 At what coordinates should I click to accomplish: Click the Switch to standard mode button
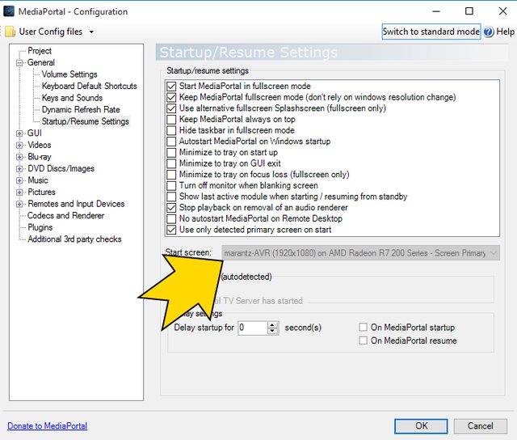pos(431,32)
